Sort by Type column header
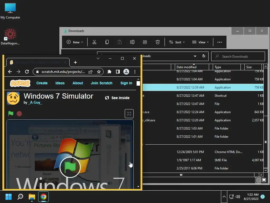The height and width of the screenshot is (203, 270). [226, 67]
